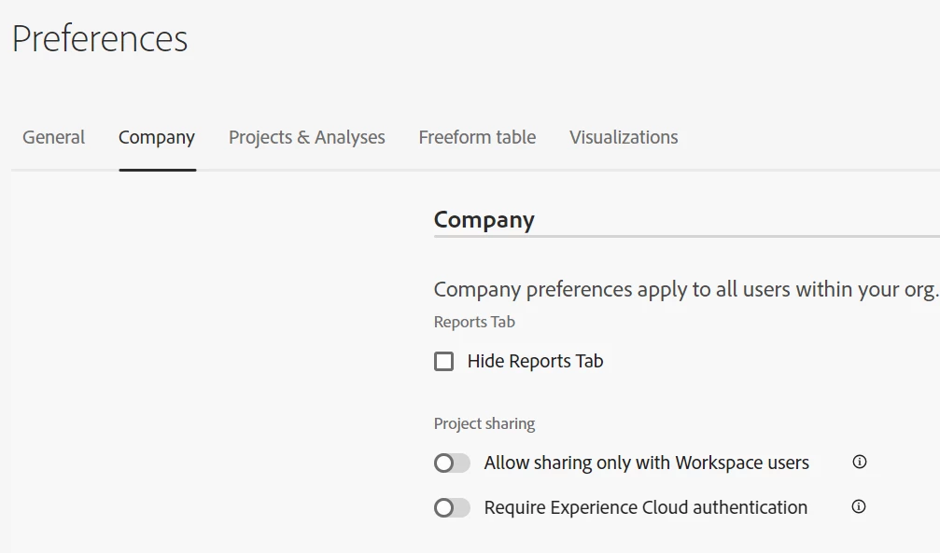940x553 pixels.
Task: Enable the Require Experience Cloud authentication switch
Action: point(452,507)
